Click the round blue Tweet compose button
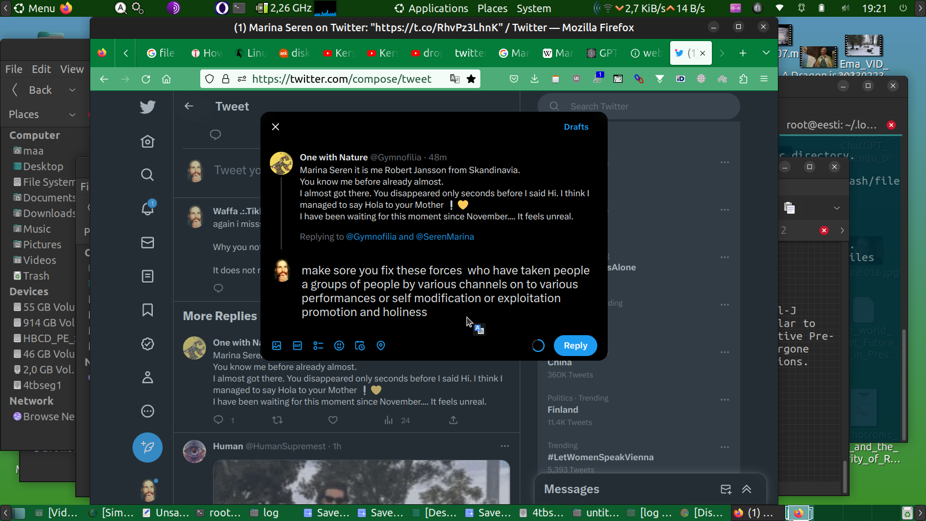Image resolution: width=926 pixels, height=521 pixels. pyautogui.click(x=148, y=447)
